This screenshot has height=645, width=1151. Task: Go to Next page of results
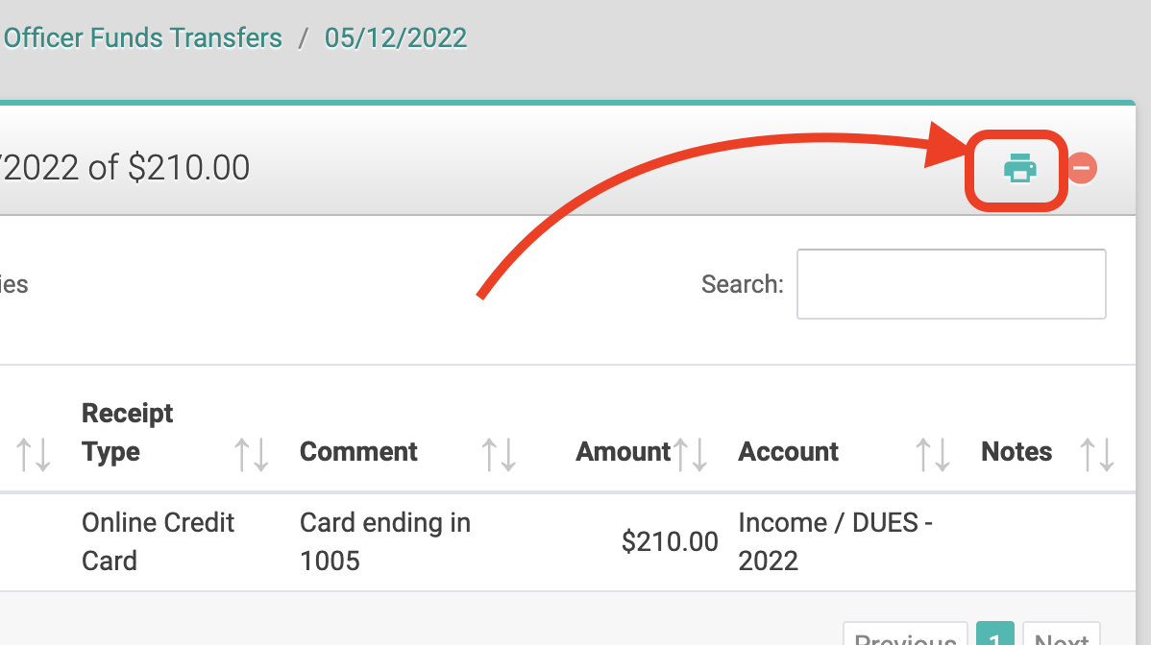[x=1061, y=634]
